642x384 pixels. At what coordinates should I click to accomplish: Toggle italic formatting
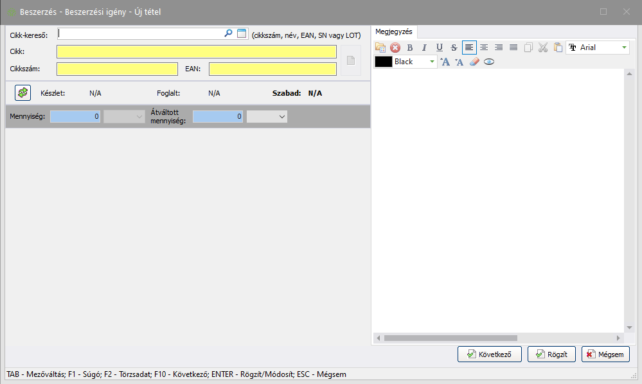coord(424,48)
